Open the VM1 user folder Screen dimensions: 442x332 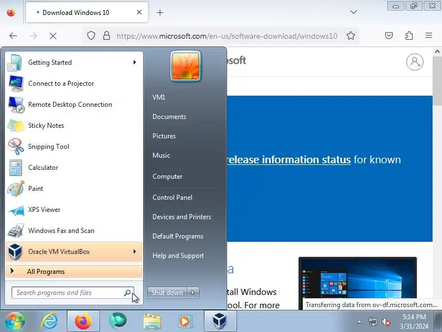tap(159, 97)
